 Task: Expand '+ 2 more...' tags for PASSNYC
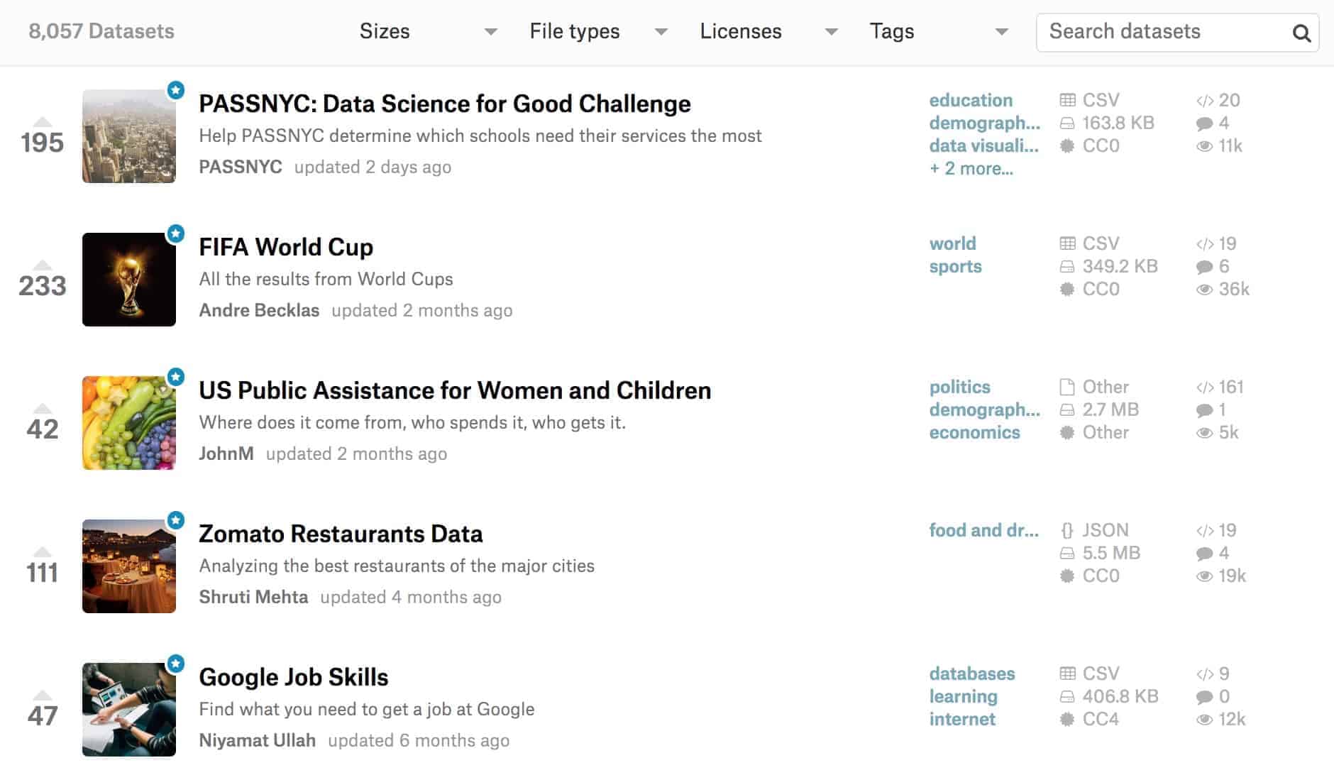coord(971,168)
